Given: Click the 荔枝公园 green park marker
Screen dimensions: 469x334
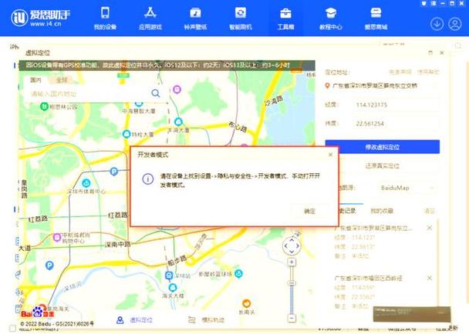Looking at the screenshot, I should click(44, 106).
